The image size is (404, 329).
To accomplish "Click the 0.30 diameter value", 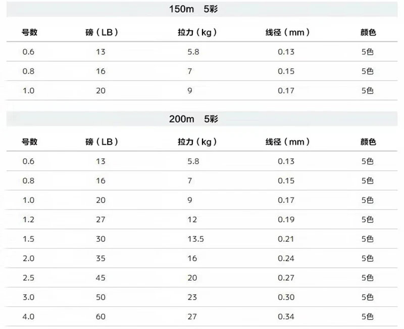I will pos(286,297).
